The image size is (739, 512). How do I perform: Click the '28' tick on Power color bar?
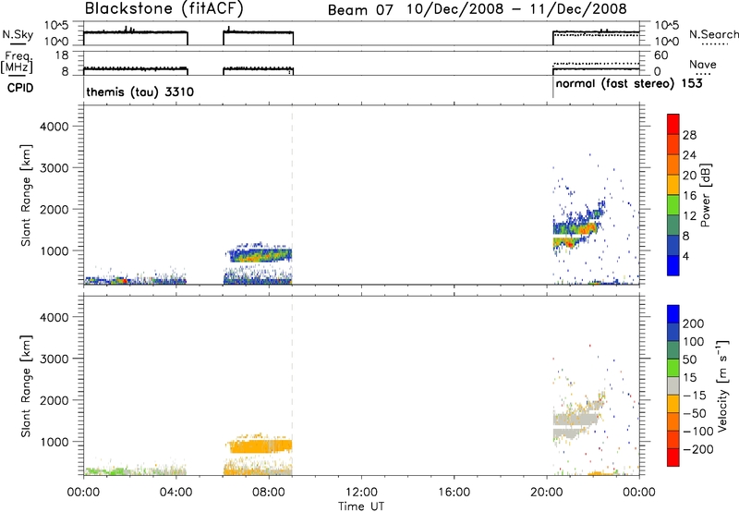click(689, 135)
